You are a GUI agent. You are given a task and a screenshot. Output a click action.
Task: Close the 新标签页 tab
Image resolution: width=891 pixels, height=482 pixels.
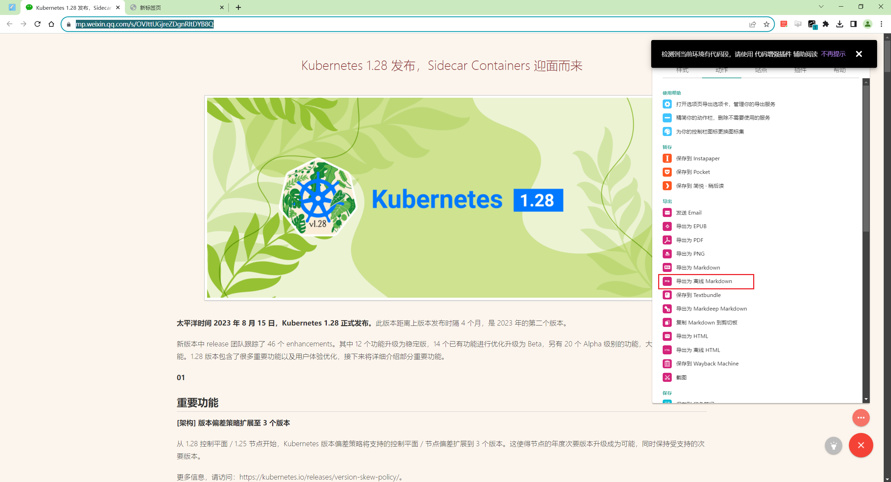coord(222,8)
